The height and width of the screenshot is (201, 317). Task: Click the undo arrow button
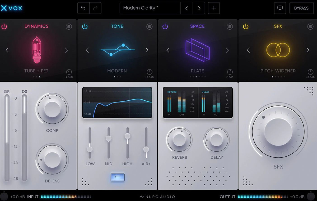coord(83,8)
